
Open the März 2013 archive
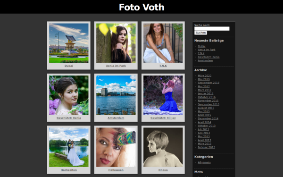click(205, 143)
